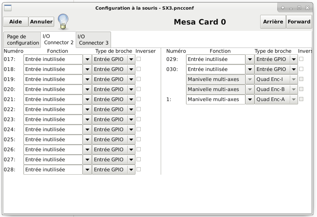The image size is (317, 217).
Task: Open the I/O Connector 3 tab
Action: coord(94,40)
